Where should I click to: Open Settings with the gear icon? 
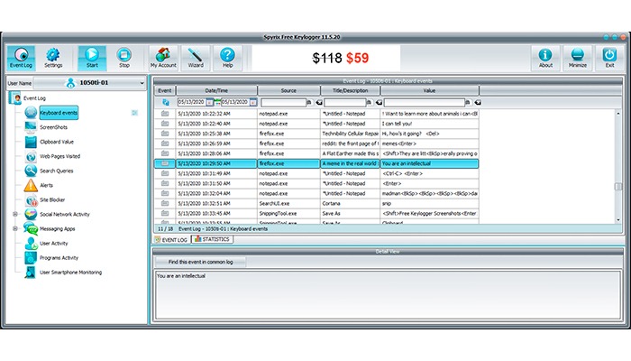click(x=53, y=58)
